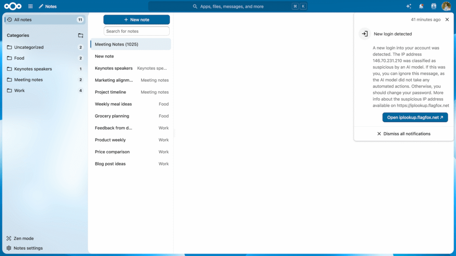Click the add category folder icon
Screen dimensions: 456x256
point(81,36)
